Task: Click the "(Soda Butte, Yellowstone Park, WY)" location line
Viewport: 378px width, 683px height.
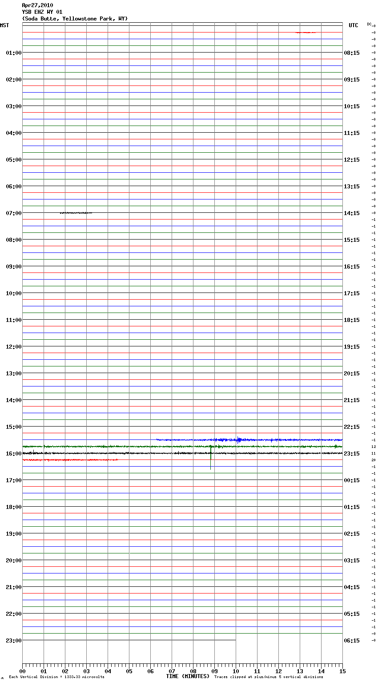Action: click(75, 19)
